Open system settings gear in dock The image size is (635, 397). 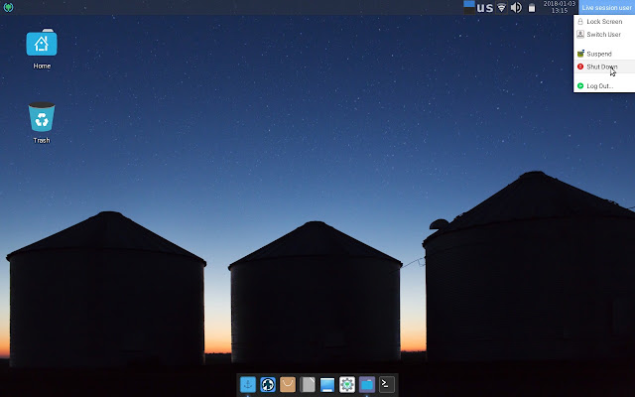click(x=347, y=384)
